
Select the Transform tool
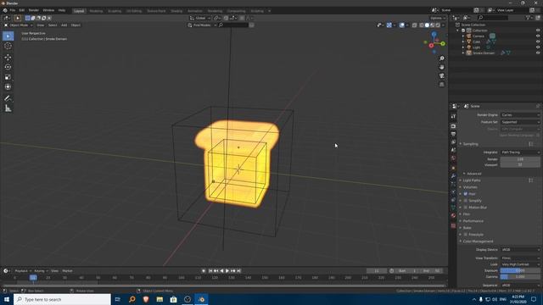[x=8, y=86]
